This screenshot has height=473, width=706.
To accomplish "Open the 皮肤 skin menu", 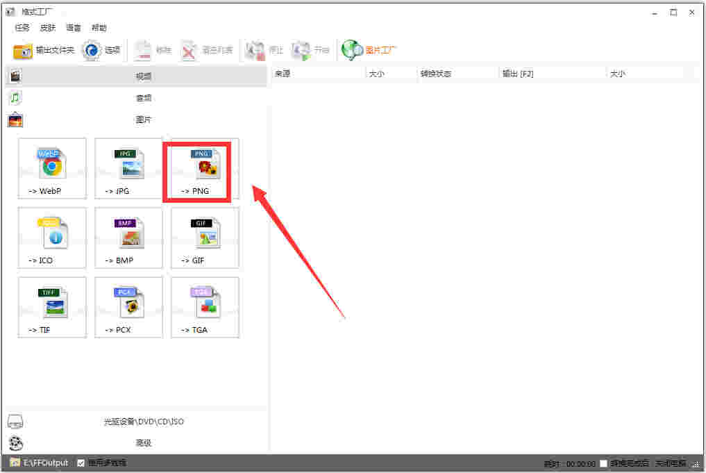I will [x=48, y=28].
